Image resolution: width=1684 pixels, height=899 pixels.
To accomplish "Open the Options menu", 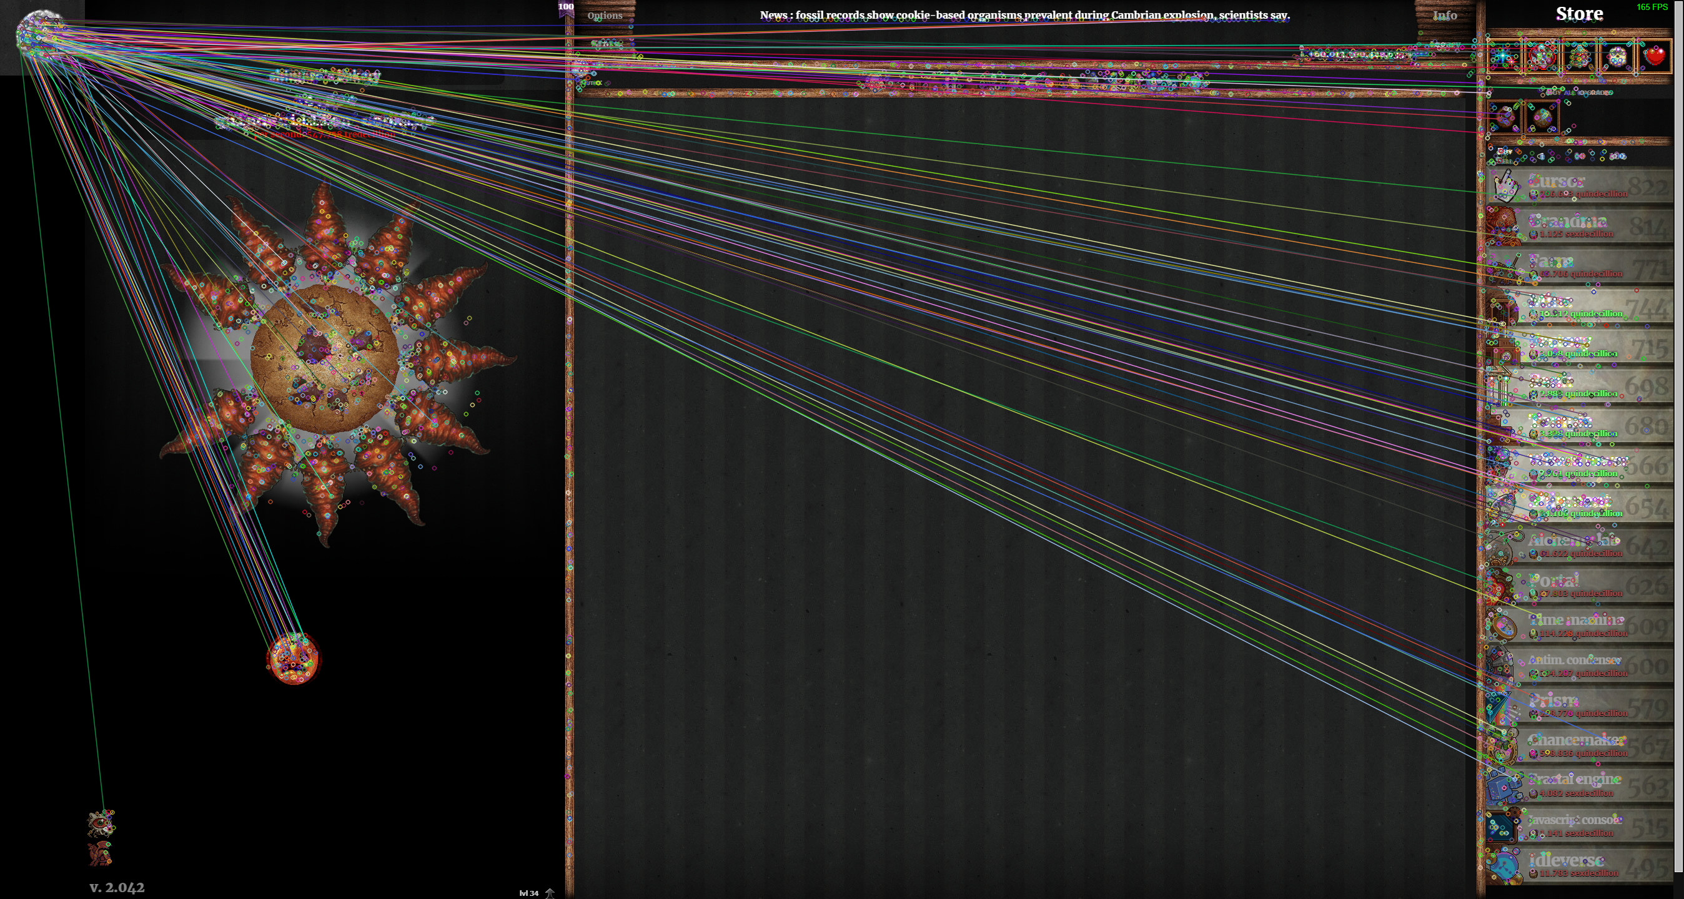I will pos(605,15).
